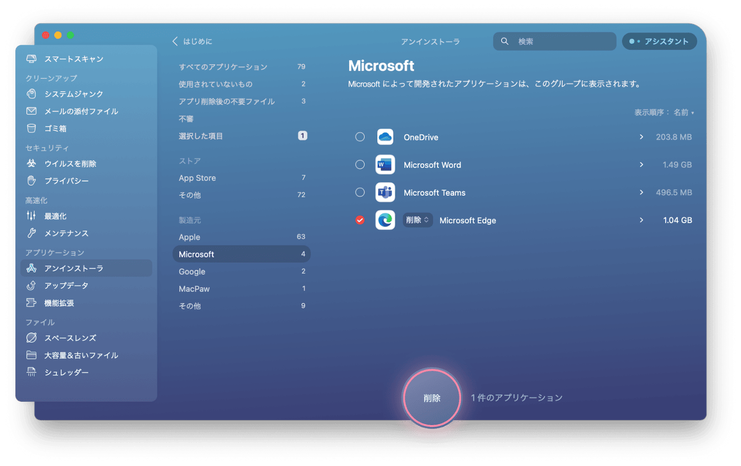Image resolution: width=741 pixels, height=466 pixels.
Task: Click the Microsoft Teams app name
Action: coord(435,192)
